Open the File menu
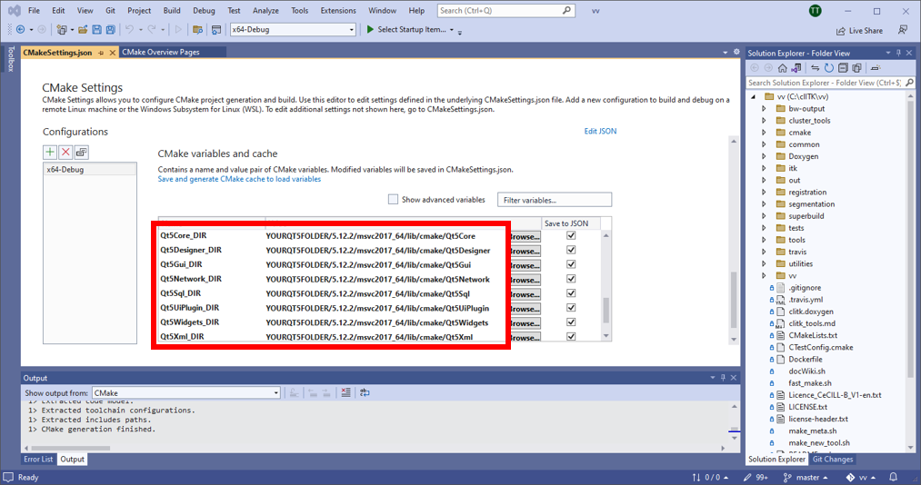This screenshot has width=921, height=485. [x=34, y=11]
